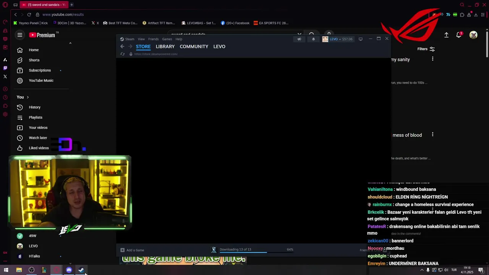Open Steam Community tab
489x275 pixels.
click(194, 47)
